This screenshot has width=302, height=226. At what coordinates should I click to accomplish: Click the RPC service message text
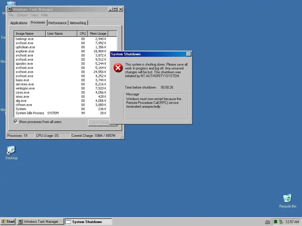click(154, 103)
